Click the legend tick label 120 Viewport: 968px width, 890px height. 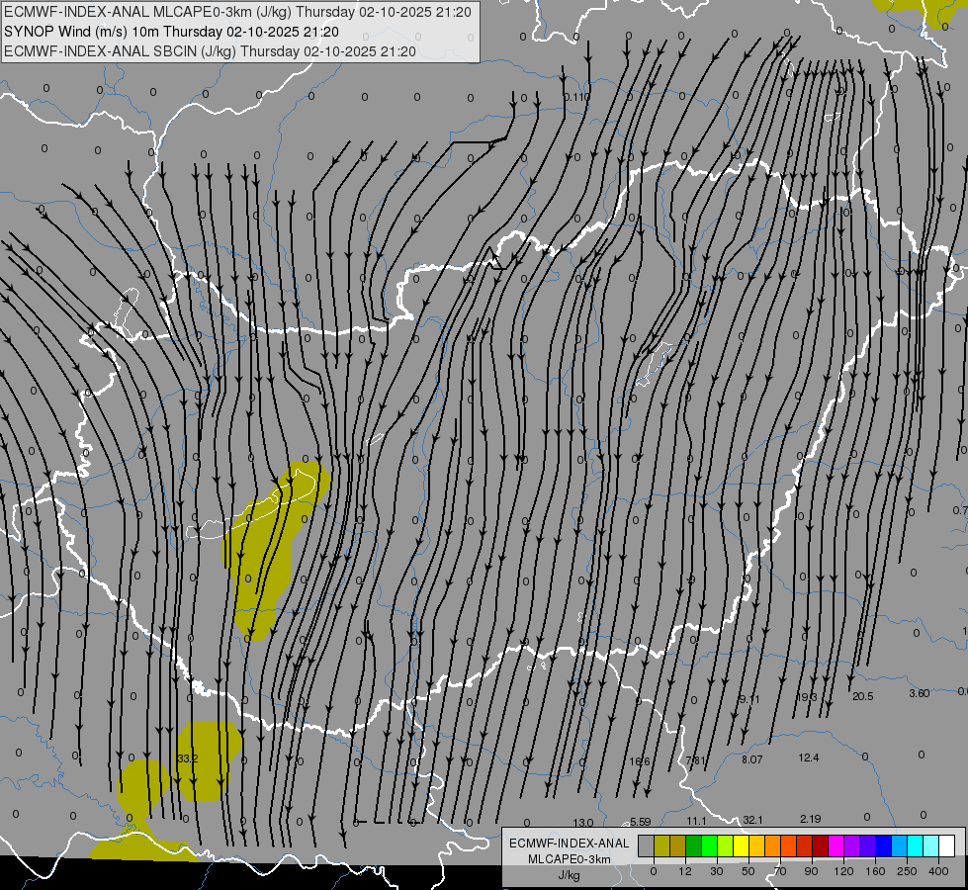pos(844,871)
